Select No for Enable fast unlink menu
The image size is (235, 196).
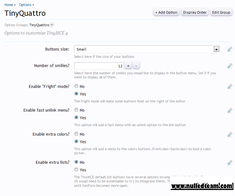(76, 110)
